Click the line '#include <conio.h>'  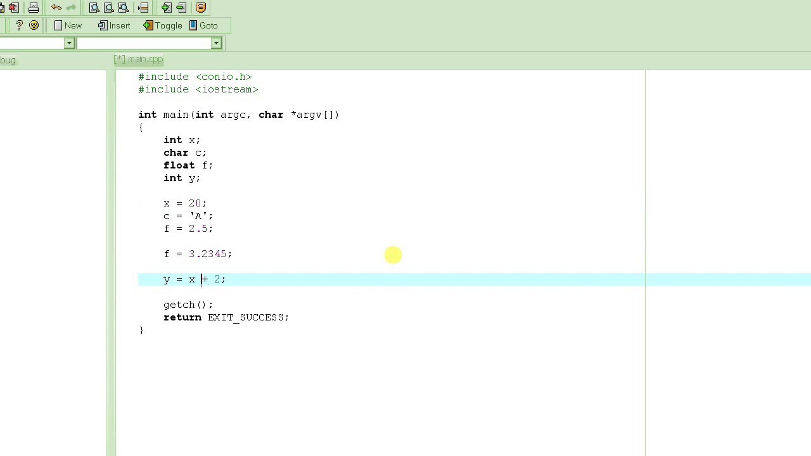(195, 77)
